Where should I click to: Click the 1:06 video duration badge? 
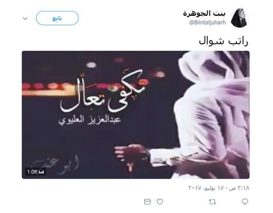[x=35, y=172]
